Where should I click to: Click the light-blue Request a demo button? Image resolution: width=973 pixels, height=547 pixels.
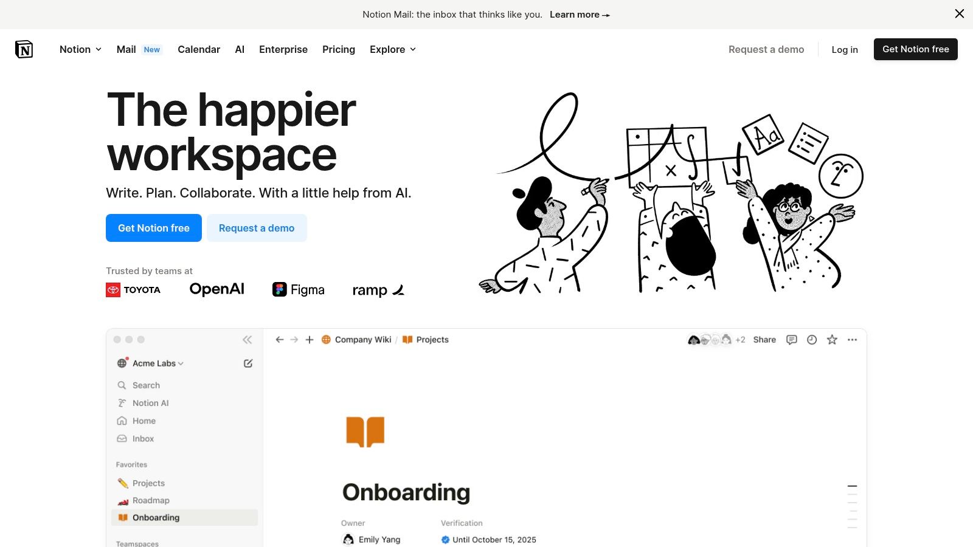(x=257, y=228)
